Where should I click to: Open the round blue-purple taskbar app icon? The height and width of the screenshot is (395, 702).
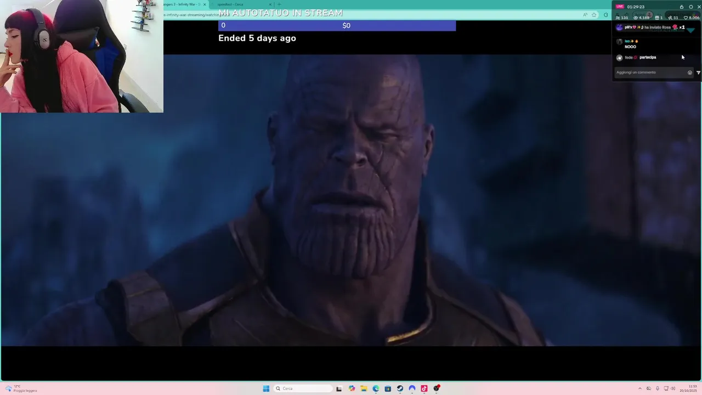(412, 388)
